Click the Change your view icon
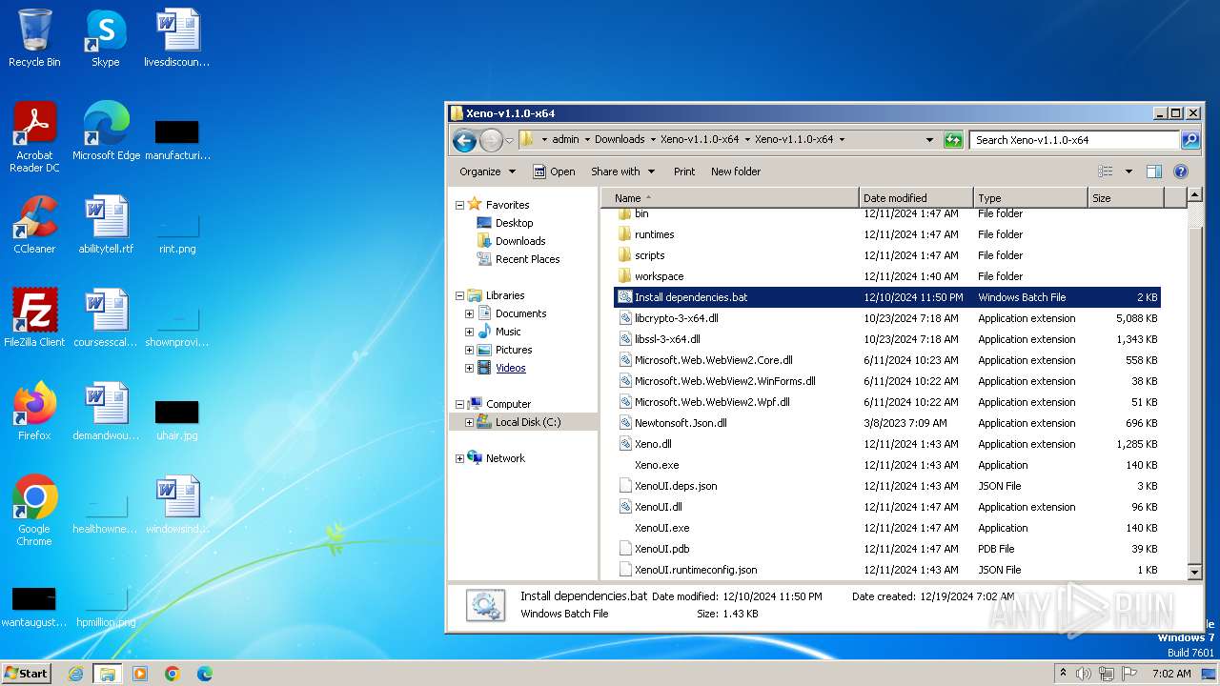The width and height of the screenshot is (1220, 686). [1106, 171]
